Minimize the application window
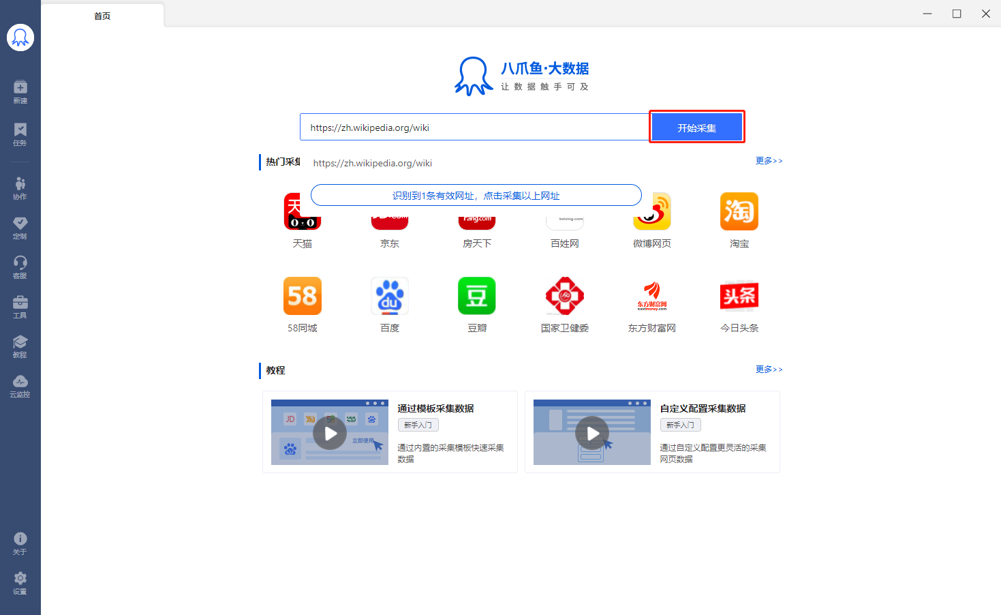 click(927, 14)
